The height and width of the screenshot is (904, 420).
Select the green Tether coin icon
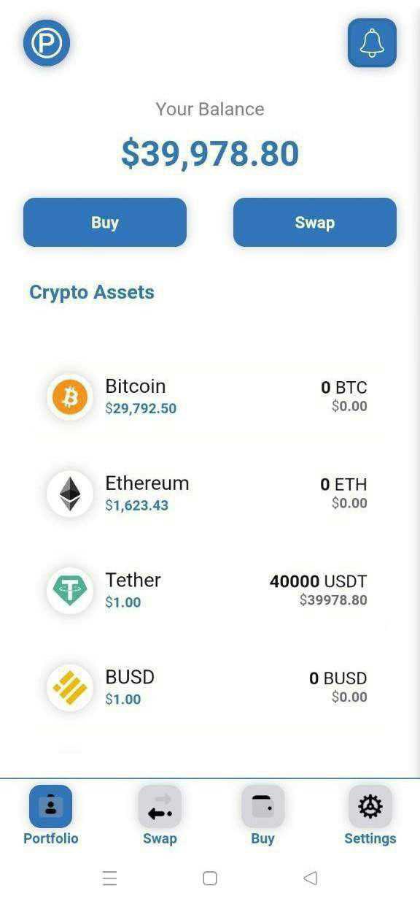(x=70, y=591)
